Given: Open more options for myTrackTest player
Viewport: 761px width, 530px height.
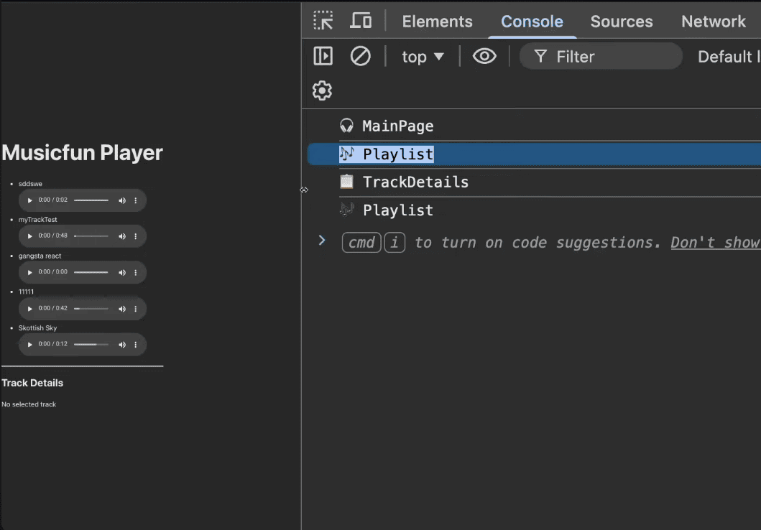Looking at the screenshot, I should click(135, 236).
